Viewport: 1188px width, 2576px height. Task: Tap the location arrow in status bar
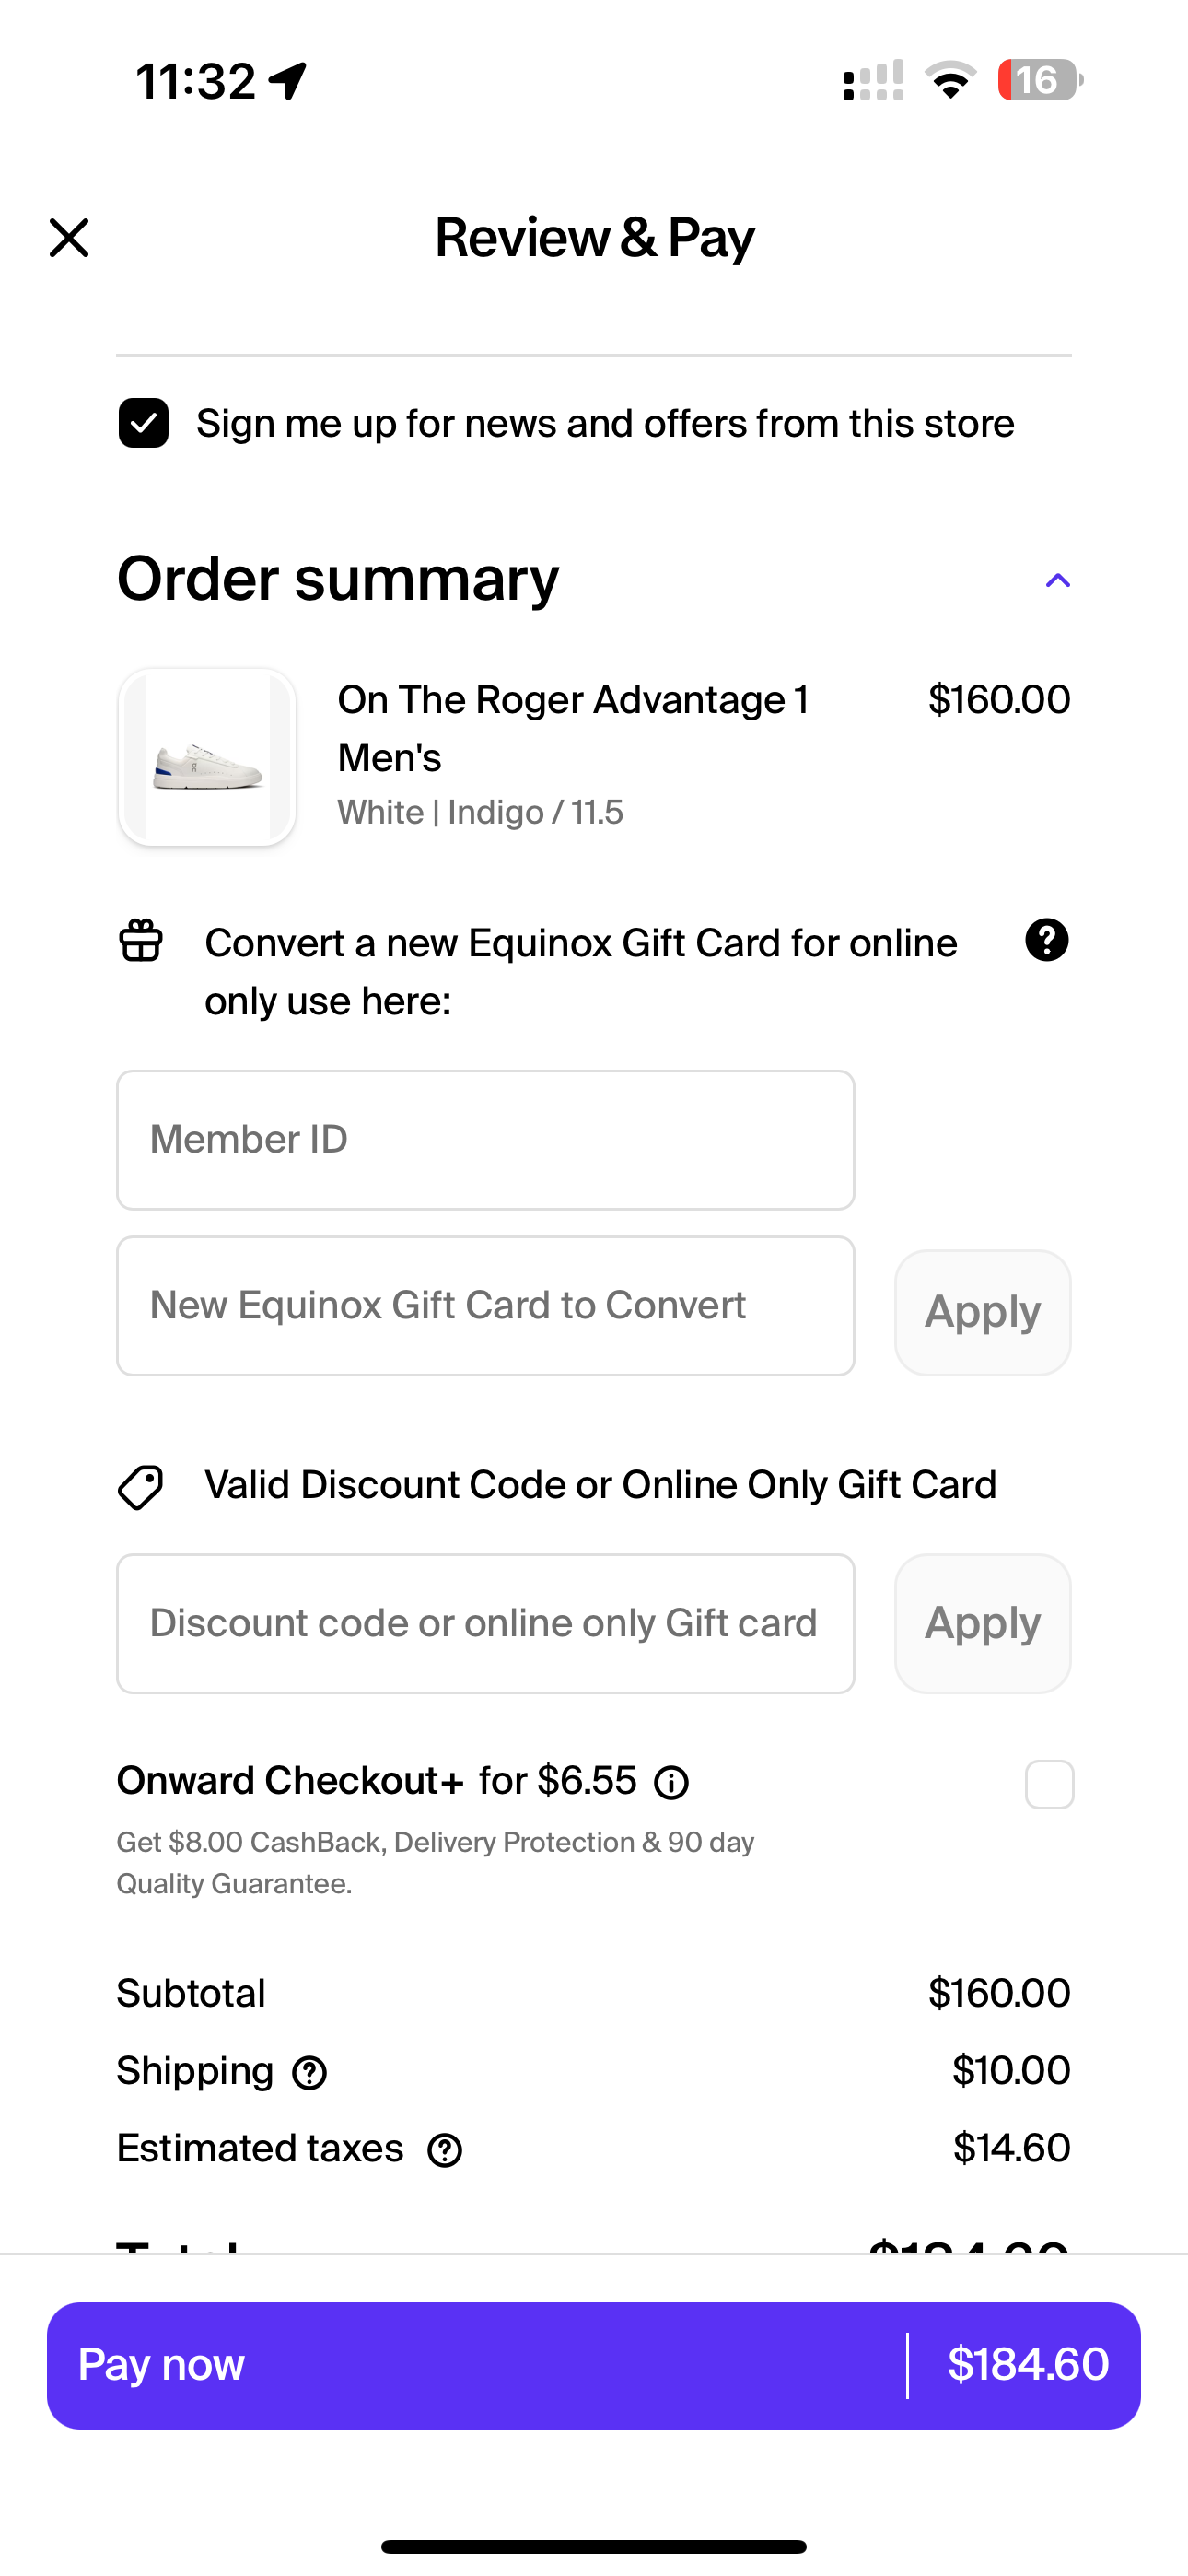click(x=288, y=81)
